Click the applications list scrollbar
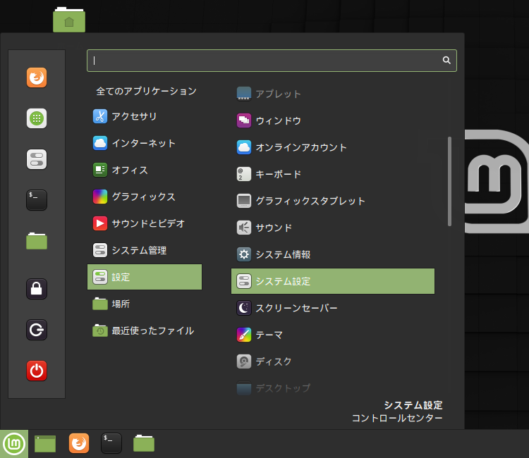The width and height of the screenshot is (529, 458). tap(449, 181)
